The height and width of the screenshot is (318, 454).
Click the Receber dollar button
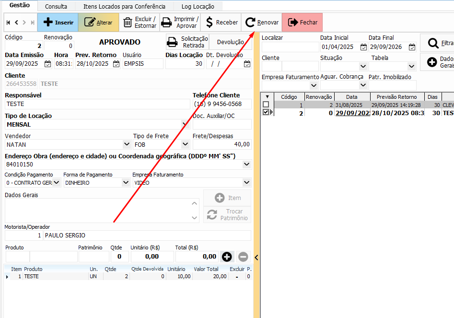(221, 23)
